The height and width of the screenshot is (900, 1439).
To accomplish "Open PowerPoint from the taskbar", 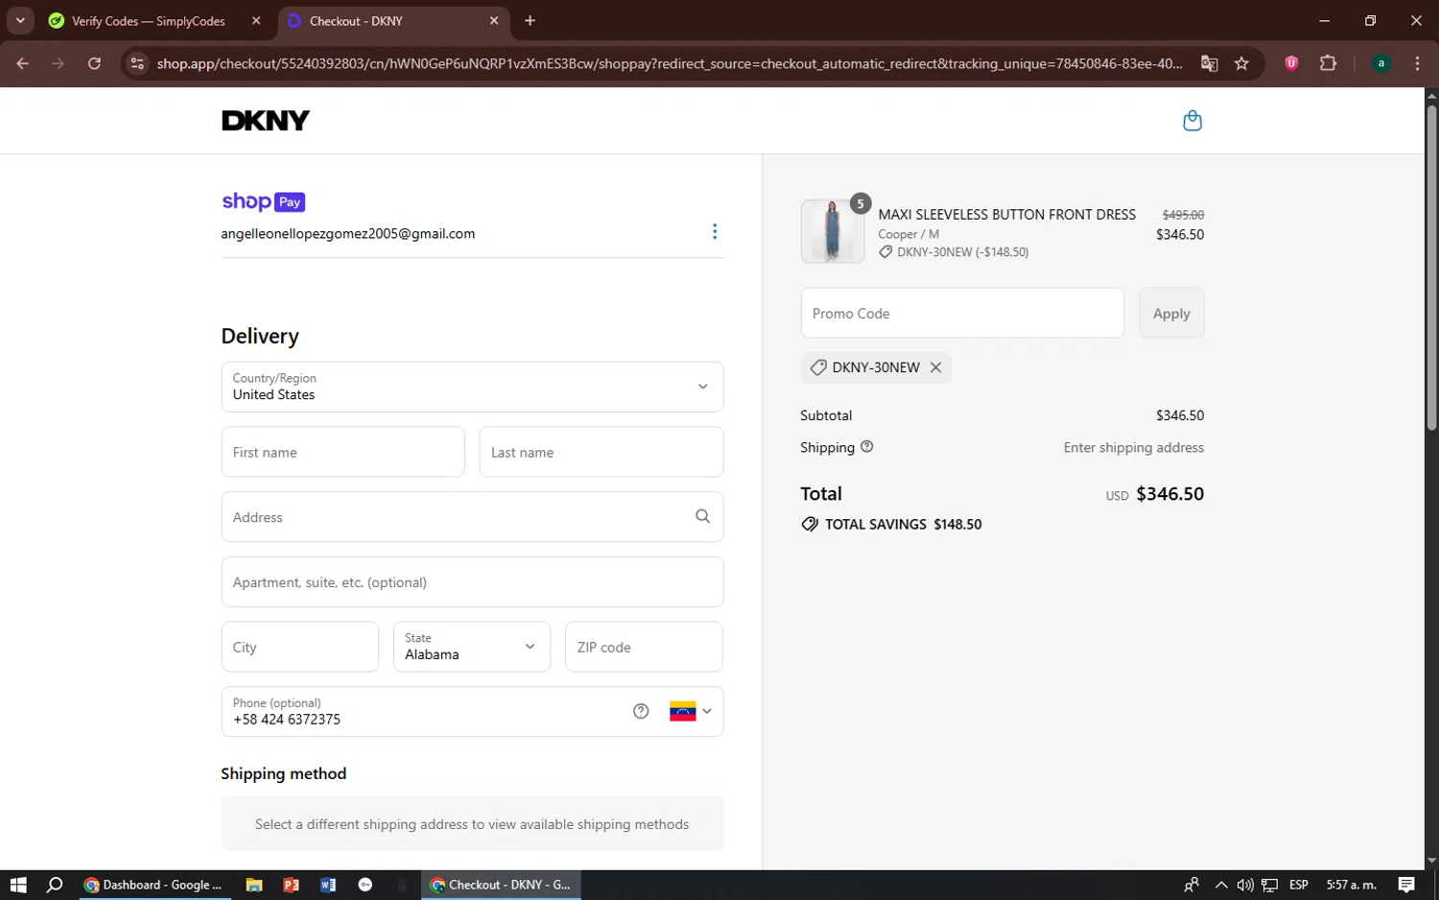I will pos(291,885).
